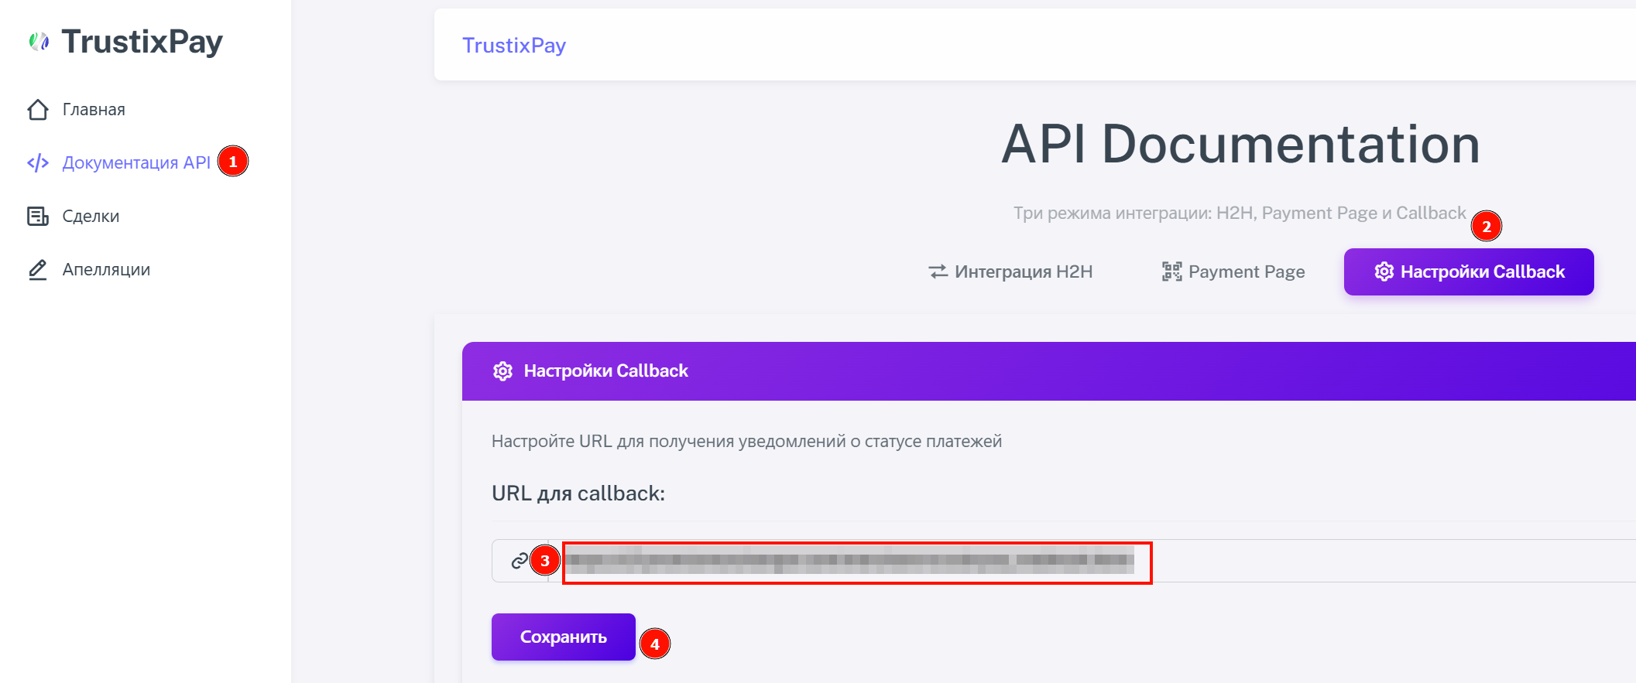
Task: Click the chain link icon beside URL field
Action: 520,561
